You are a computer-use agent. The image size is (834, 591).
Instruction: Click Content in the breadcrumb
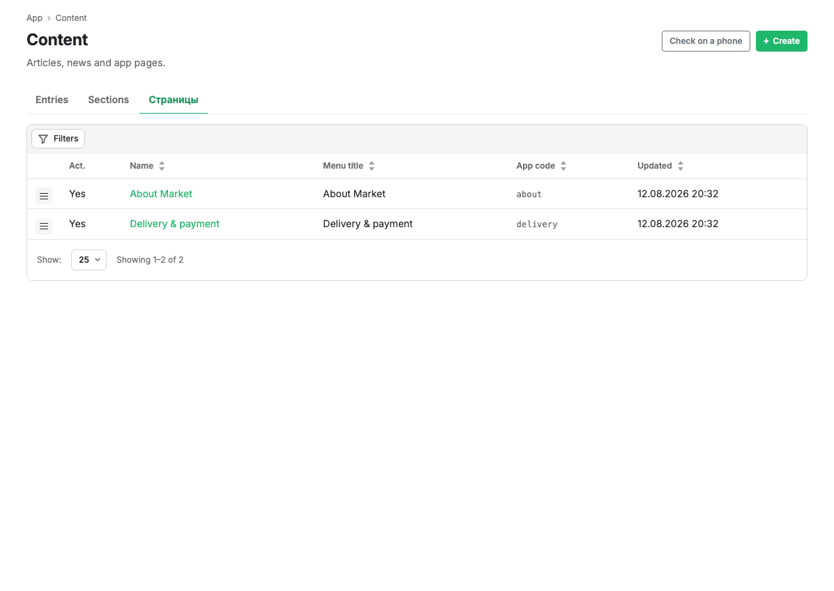(x=70, y=18)
